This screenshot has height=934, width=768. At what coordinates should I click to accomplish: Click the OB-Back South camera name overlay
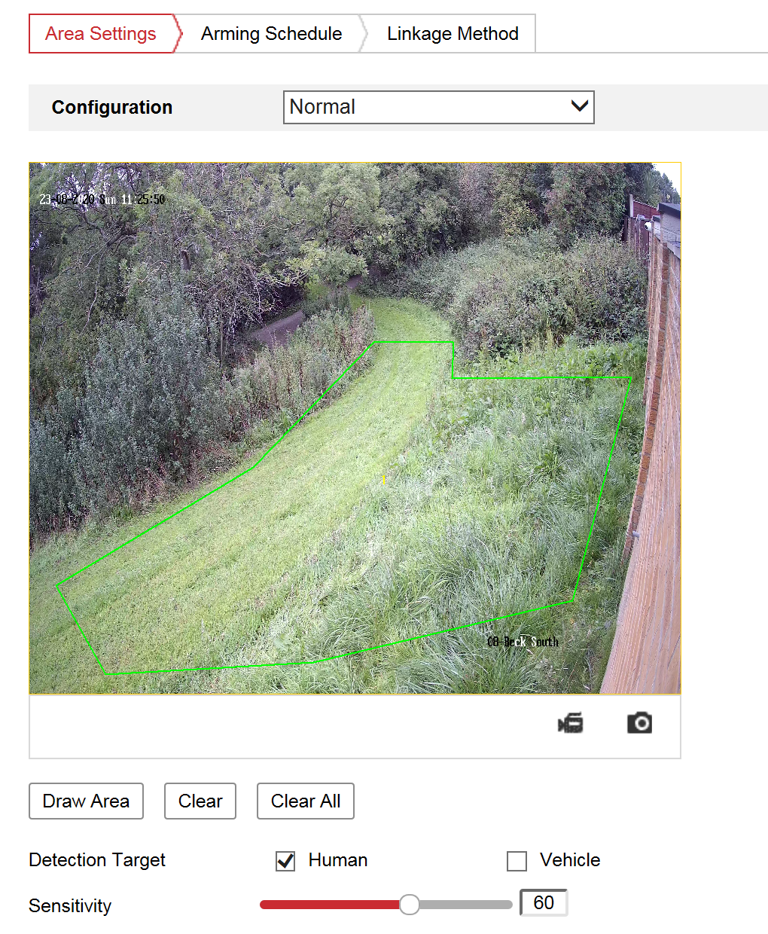pos(523,642)
